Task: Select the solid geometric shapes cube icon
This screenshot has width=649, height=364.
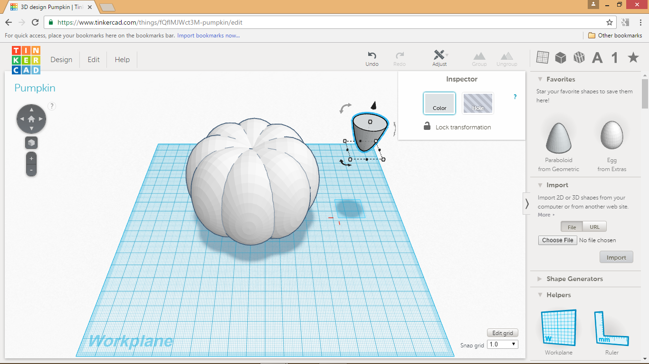Action: click(x=561, y=57)
